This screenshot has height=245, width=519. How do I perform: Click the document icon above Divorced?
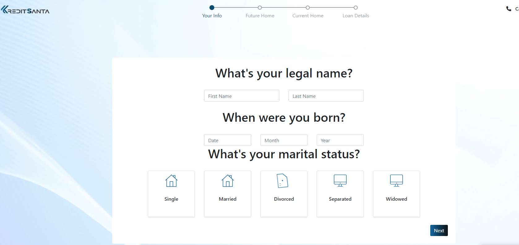282,181
